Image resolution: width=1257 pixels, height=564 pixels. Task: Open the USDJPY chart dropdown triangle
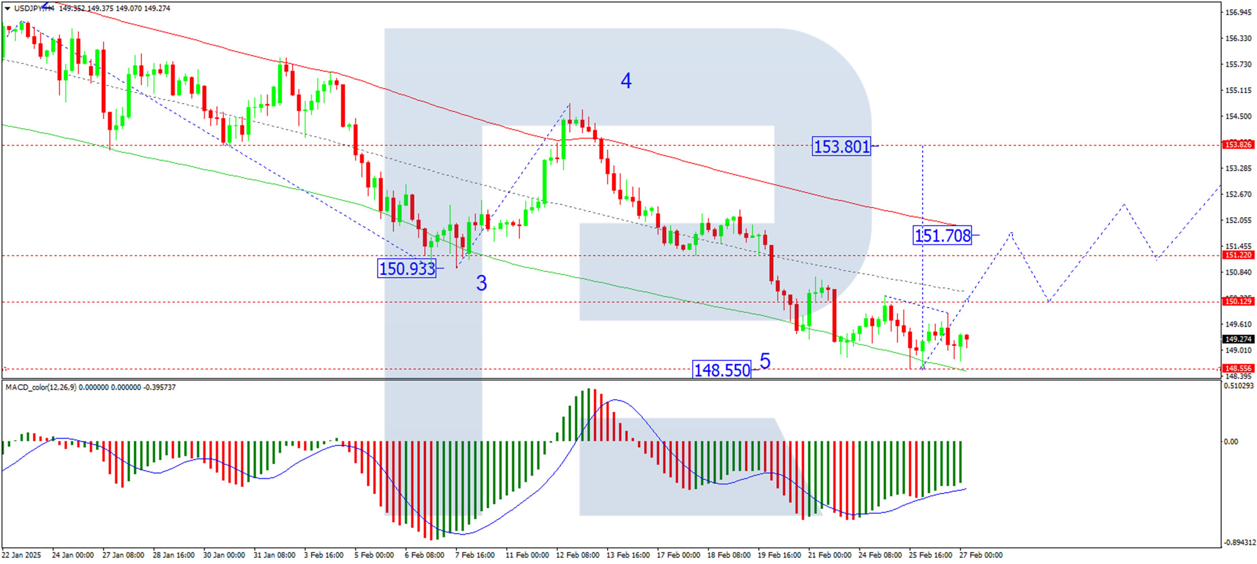[x=8, y=9]
